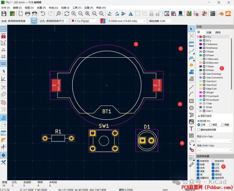
Task: Open the 视角 viewports dropdown
Action: (215, 150)
